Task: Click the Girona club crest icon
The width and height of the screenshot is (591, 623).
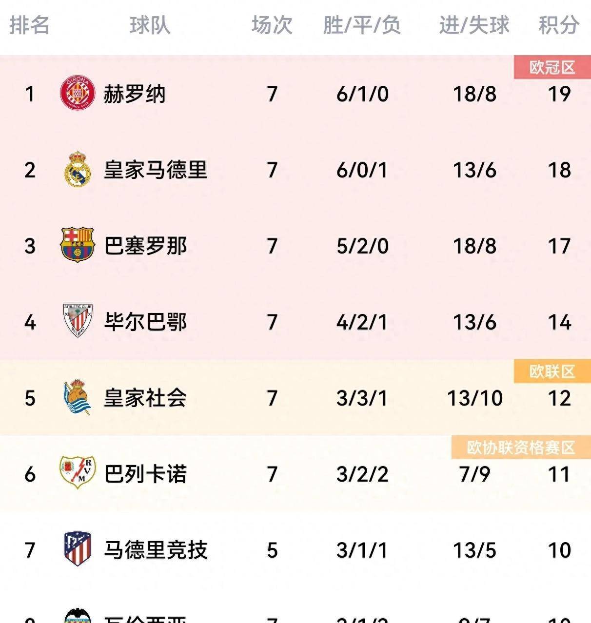Action: 77,93
